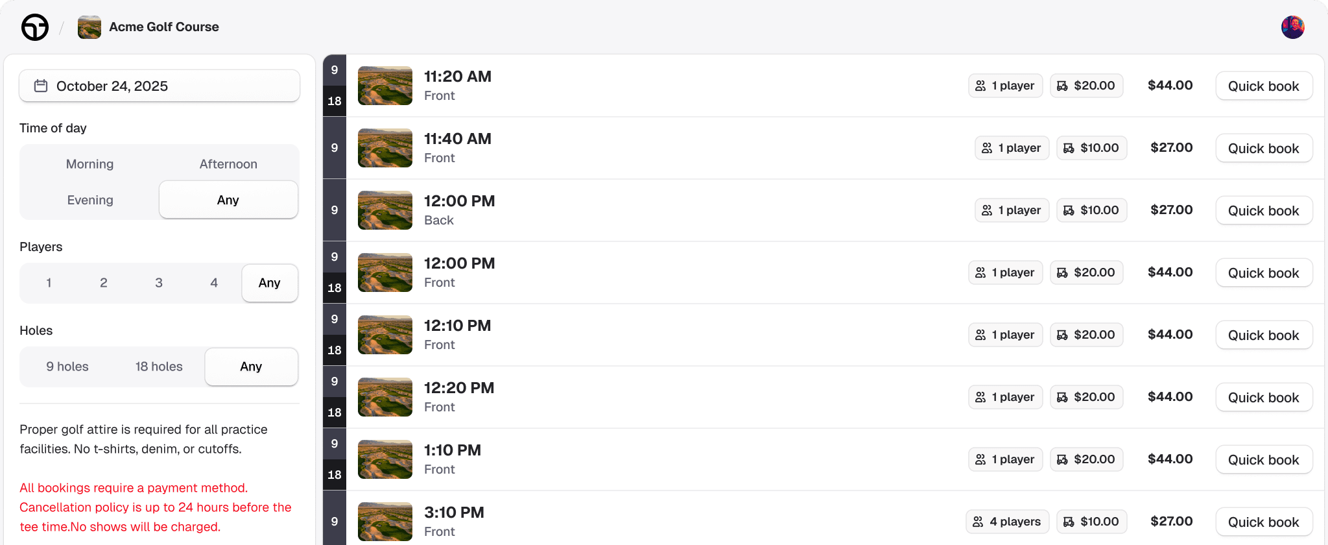Click the course thumbnail for 12:10 PM
Screen dimensions: 1328x545
click(385, 334)
